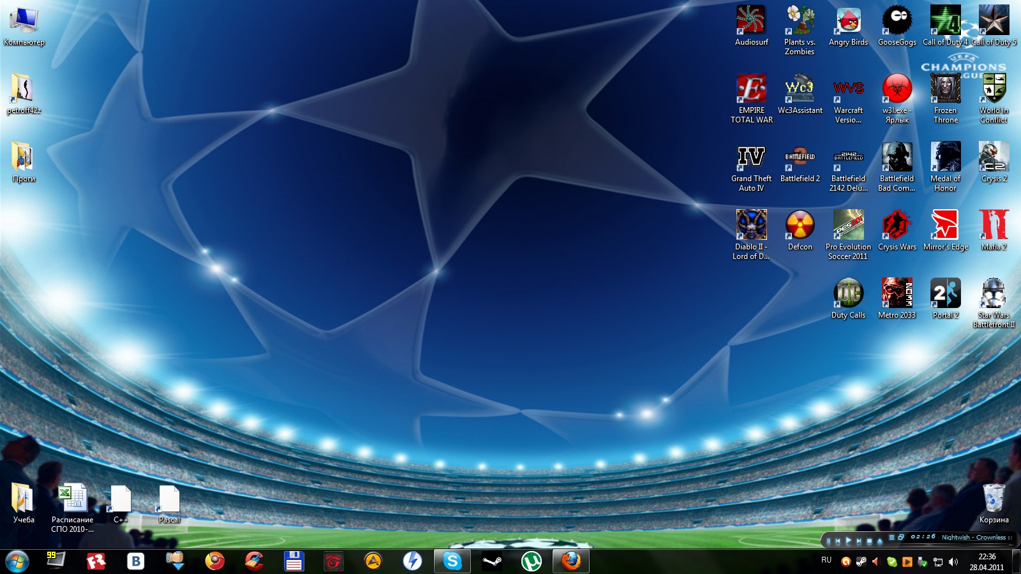Open Steam from the taskbar
Viewport: 1021px width, 574px height.
click(492, 561)
